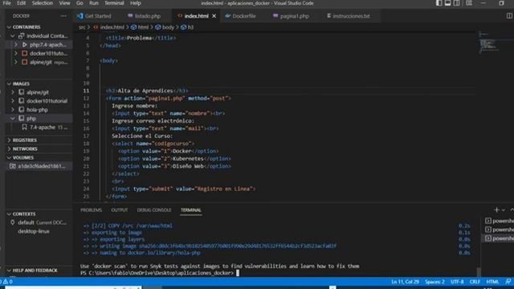The image size is (514, 289).
Task: Select the default Docker context
Action: pyautogui.click(x=39, y=222)
